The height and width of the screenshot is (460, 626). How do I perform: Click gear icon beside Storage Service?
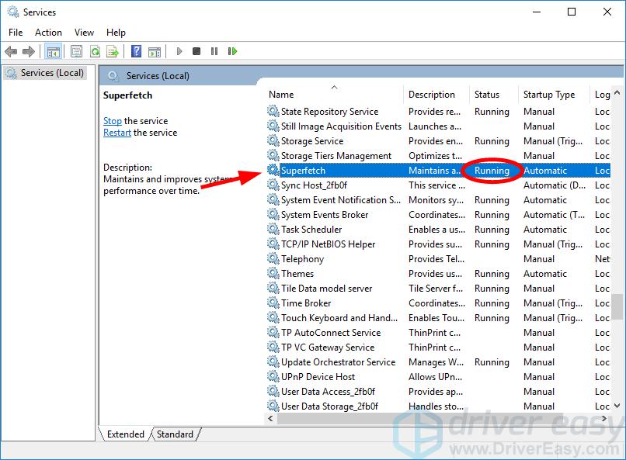tap(273, 140)
